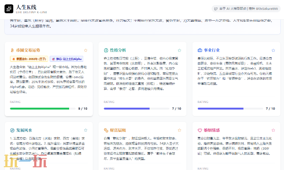
Task: Click the 事业行业 7 / 10 rating bar
Action: pos(231,109)
